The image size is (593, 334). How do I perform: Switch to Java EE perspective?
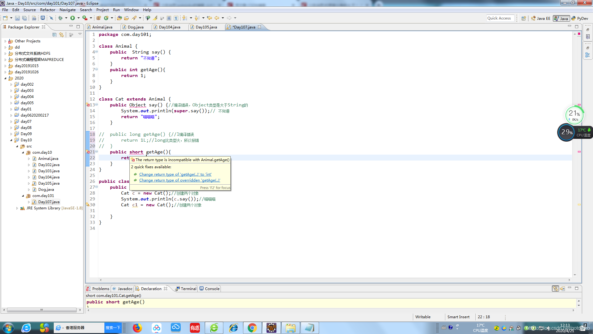(540, 18)
